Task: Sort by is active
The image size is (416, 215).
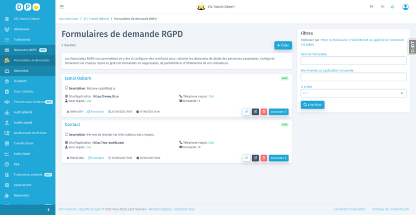Action: 308,45
